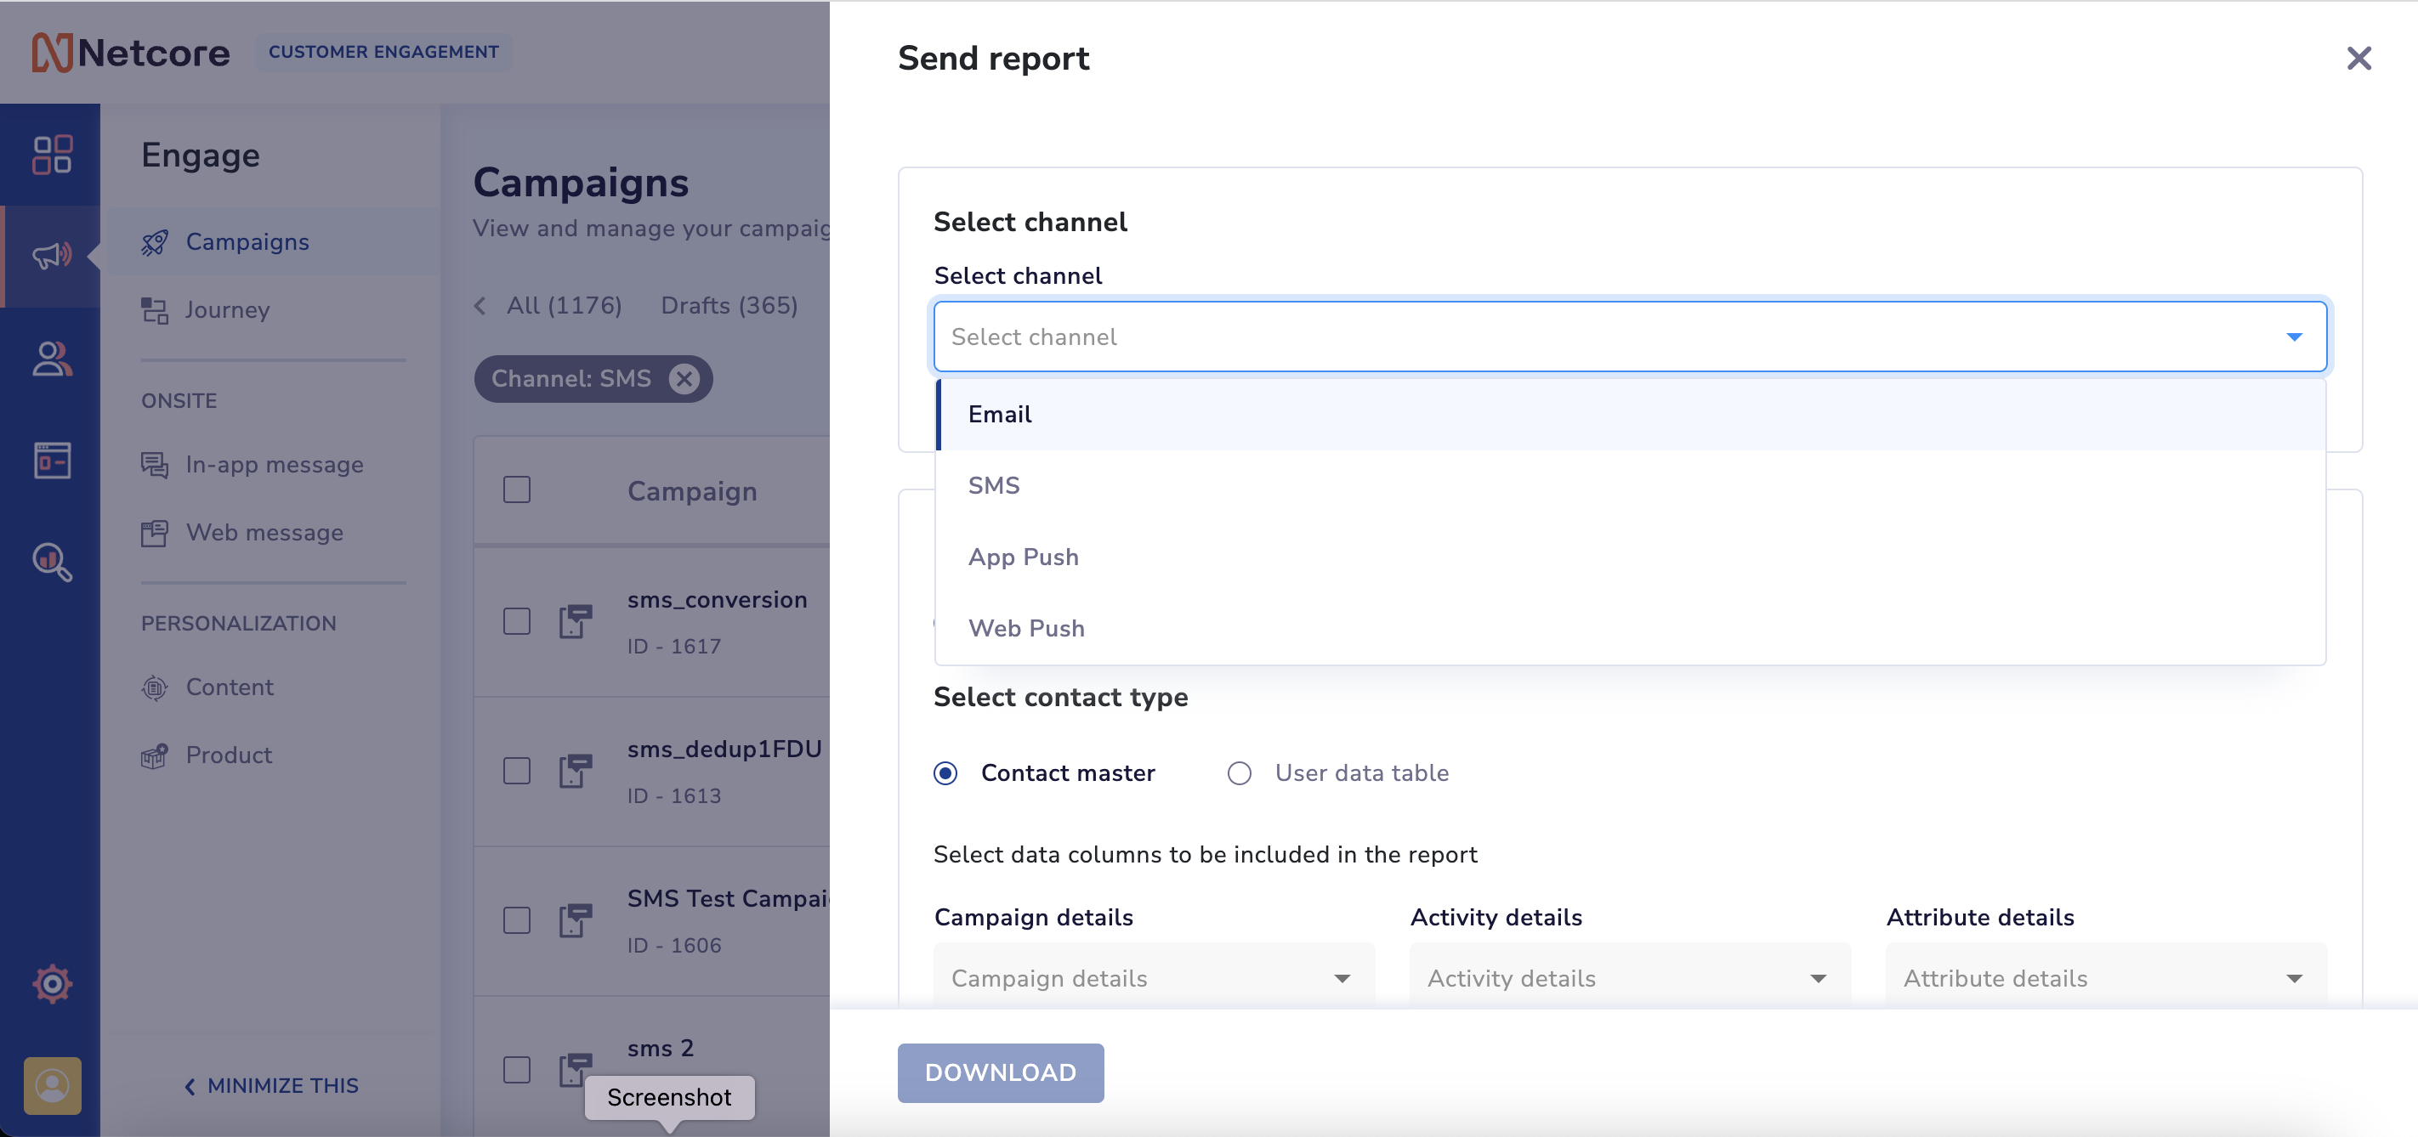This screenshot has width=2418, height=1137.
Task: Open the audience people icon
Action: point(52,359)
